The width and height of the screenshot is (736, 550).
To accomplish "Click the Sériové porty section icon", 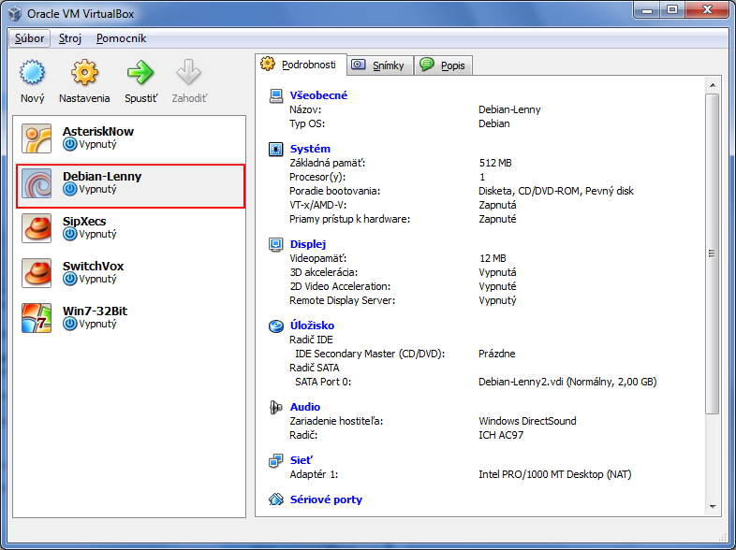I will [276, 499].
